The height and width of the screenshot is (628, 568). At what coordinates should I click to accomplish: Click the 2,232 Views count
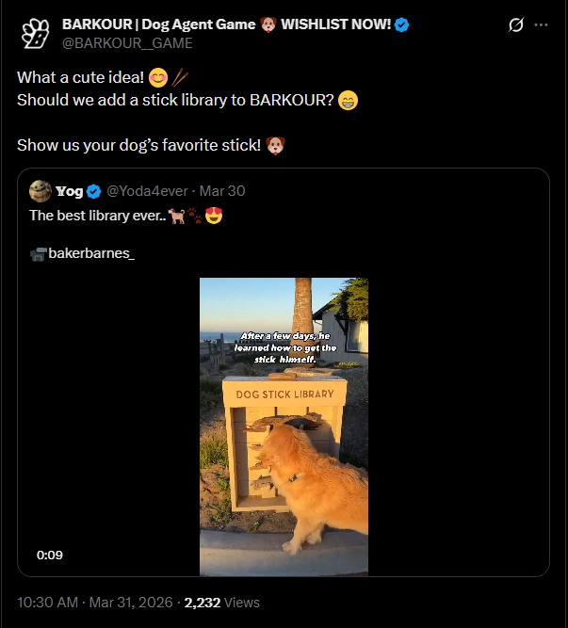tap(221, 603)
